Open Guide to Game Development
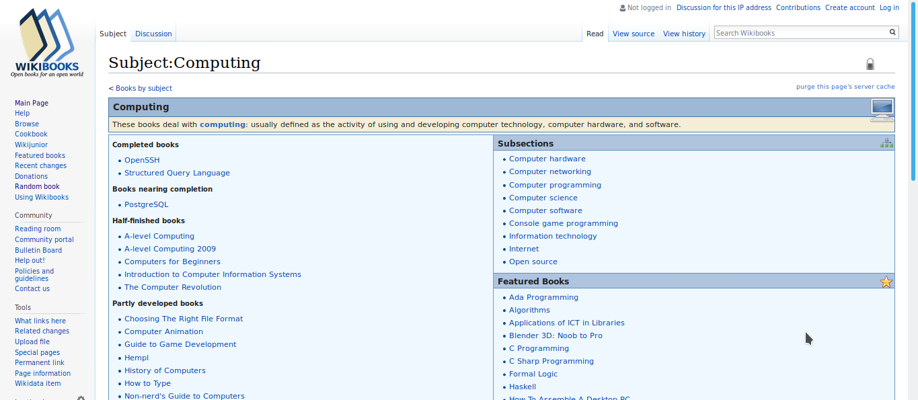This screenshot has width=918, height=400. [180, 344]
